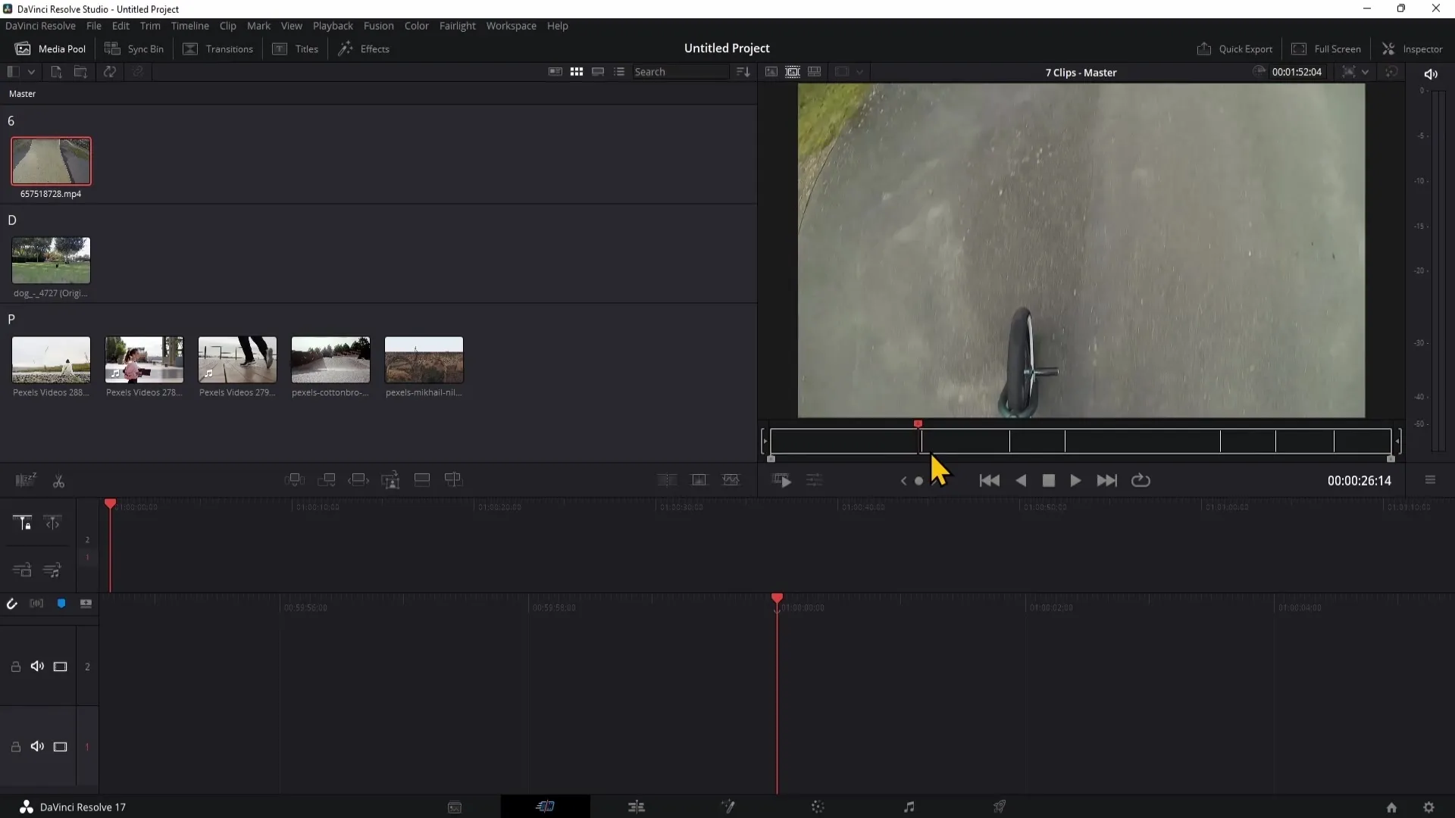Disable video on track 2
This screenshot has height=818, width=1455.
61,667
